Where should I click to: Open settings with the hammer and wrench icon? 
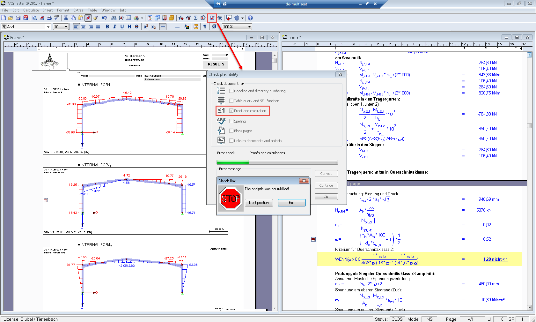pyautogui.click(x=220, y=18)
